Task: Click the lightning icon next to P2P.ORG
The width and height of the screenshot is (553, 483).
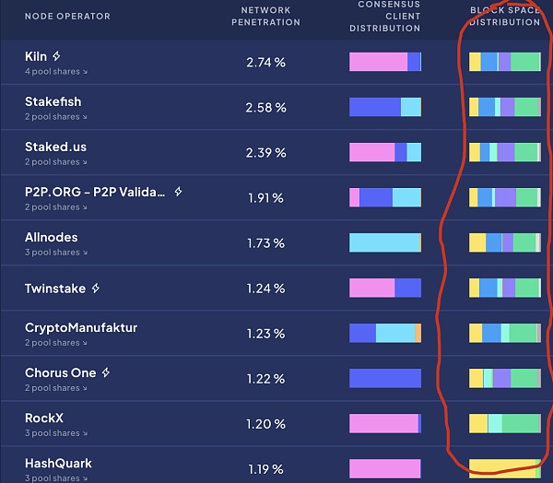Action: 179,192
